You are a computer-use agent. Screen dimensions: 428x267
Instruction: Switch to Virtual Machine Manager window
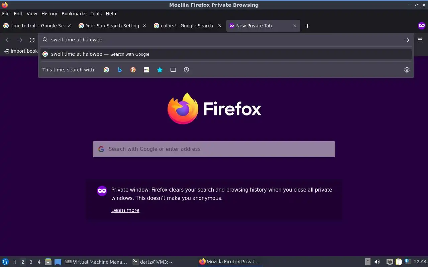[96, 262]
